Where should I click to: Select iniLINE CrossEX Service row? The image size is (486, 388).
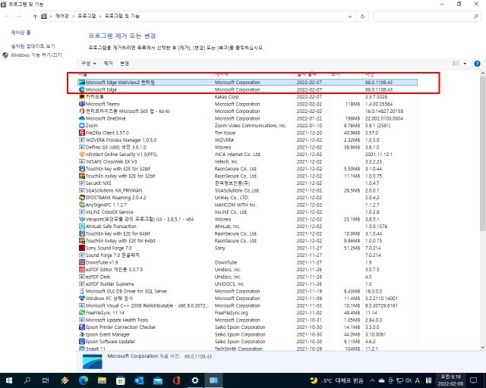248,212
